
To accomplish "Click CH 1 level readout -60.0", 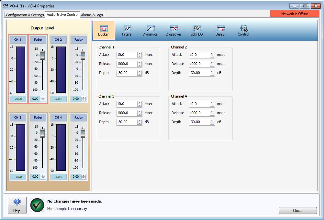I will [x=18, y=99].
